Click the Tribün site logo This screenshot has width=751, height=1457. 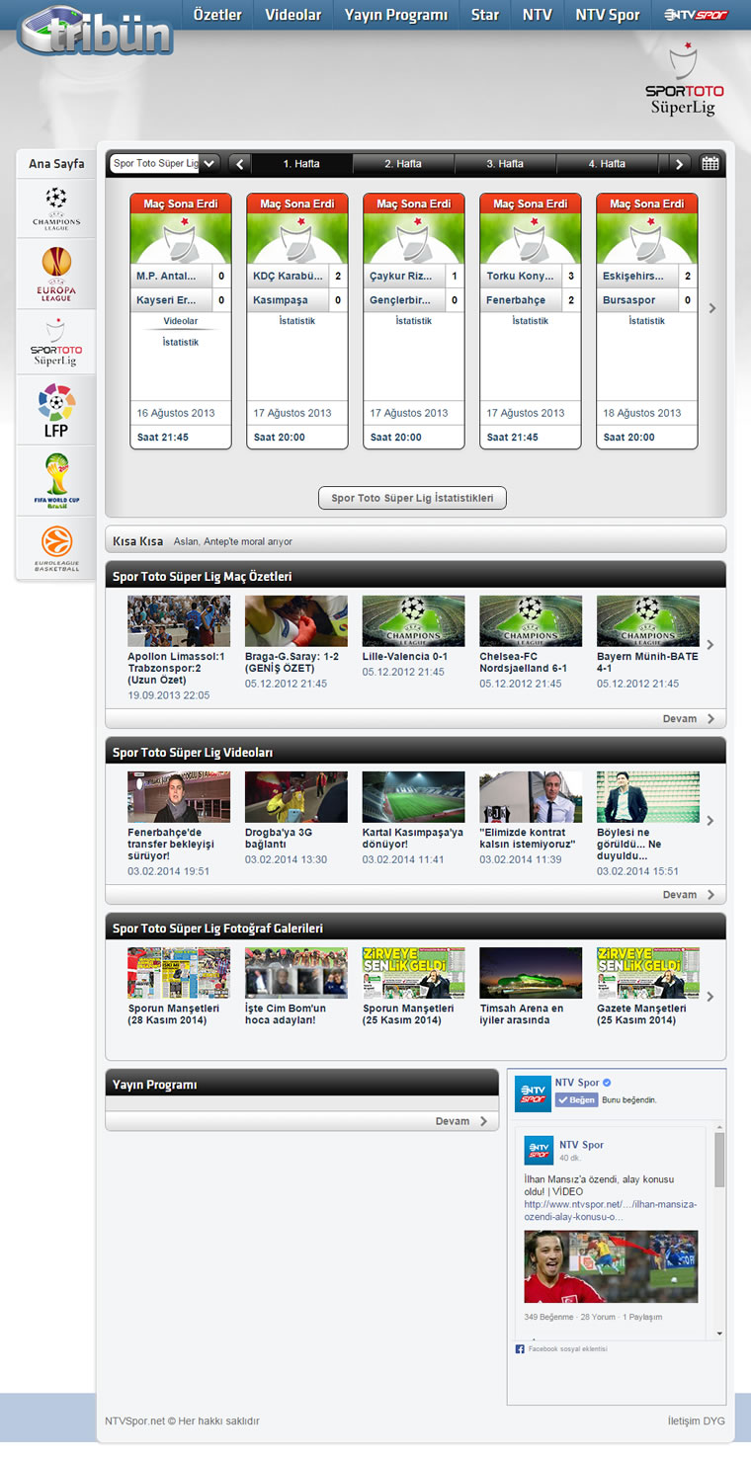95,30
